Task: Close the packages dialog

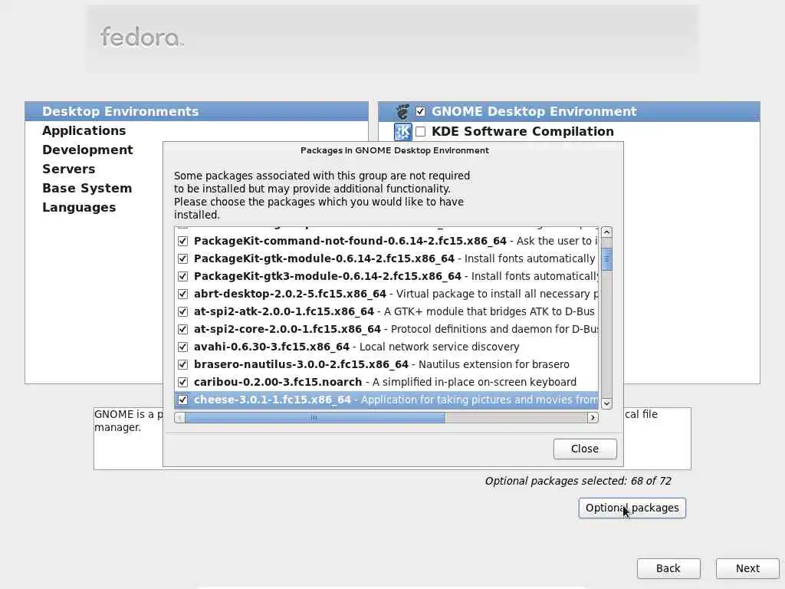Action: pos(585,449)
